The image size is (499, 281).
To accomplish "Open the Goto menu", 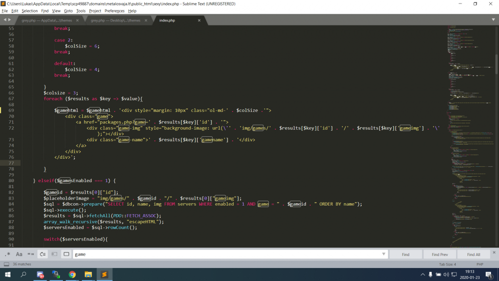I will [68, 11].
